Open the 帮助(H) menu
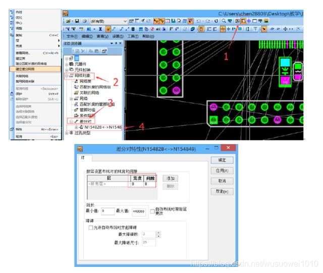Image resolution: width=323 pixels, height=273 pixels. (x=148, y=36)
